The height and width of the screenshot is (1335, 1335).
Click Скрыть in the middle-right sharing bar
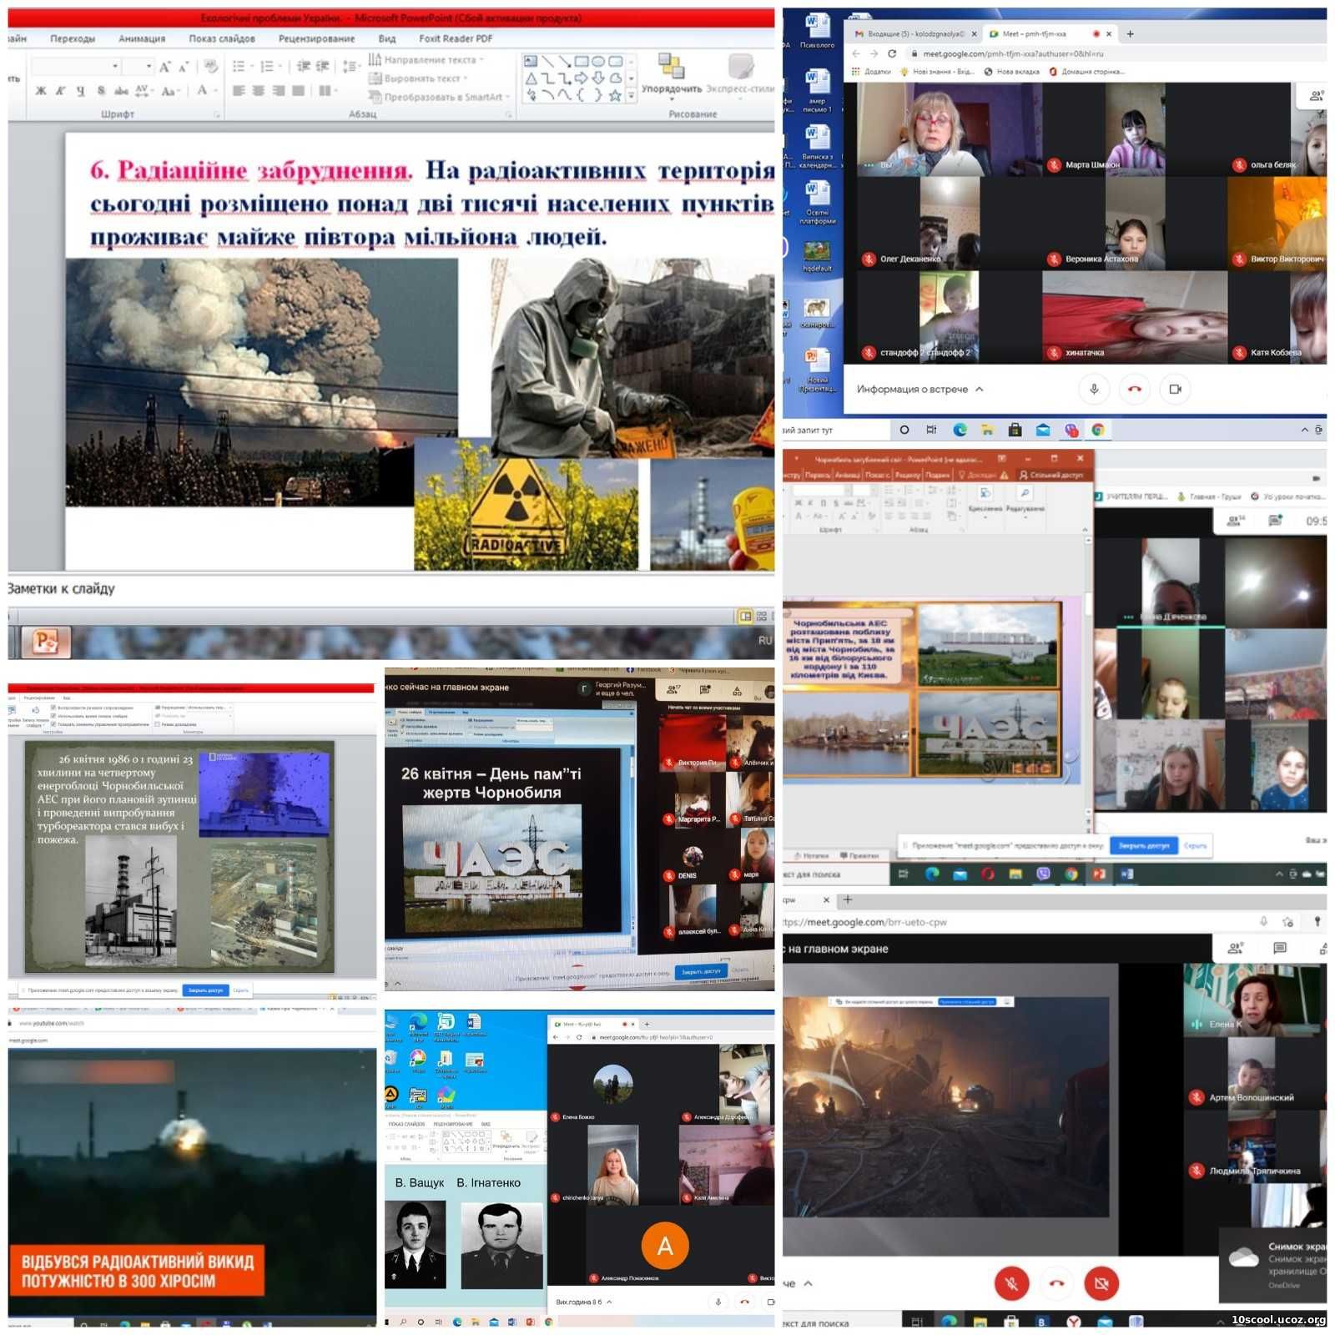1195,845
